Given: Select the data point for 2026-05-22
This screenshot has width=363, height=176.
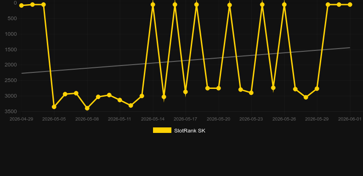Looking at the screenshot, I should pos(240,90).
